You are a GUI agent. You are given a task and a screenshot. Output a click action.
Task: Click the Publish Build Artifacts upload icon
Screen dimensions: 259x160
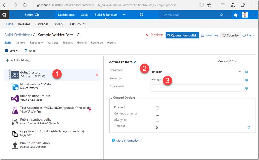click(x=15, y=146)
